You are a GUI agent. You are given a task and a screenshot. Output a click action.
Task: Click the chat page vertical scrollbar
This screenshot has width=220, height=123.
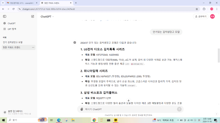(x=219, y=55)
